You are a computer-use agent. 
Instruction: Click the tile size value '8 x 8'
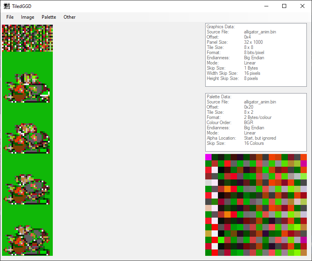tap(248, 47)
